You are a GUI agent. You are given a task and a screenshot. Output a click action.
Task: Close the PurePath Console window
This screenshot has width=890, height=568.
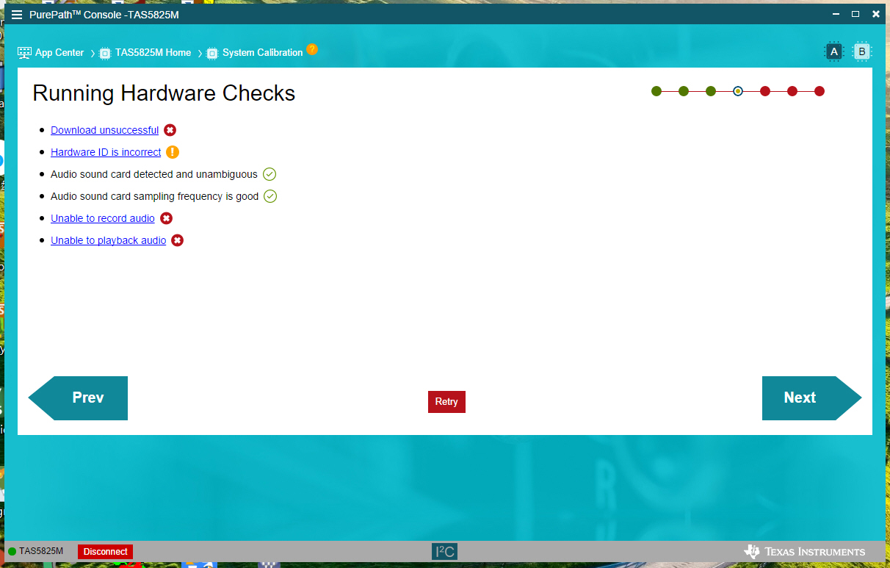(x=876, y=14)
